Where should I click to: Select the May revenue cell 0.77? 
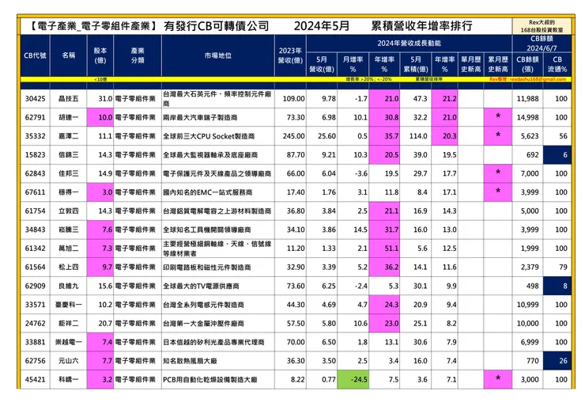pos(322,379)
